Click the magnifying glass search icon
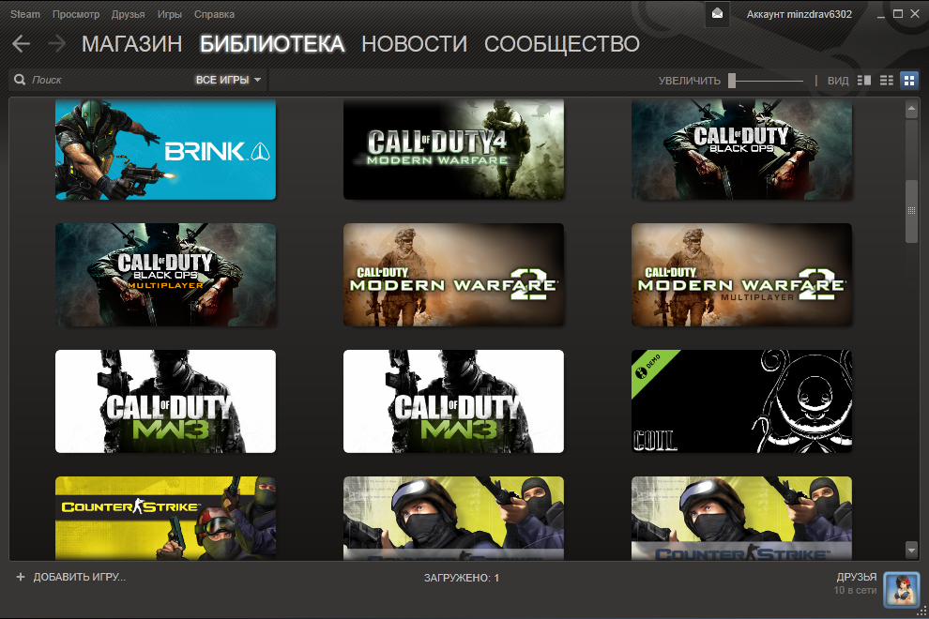 tap(20, 80)
